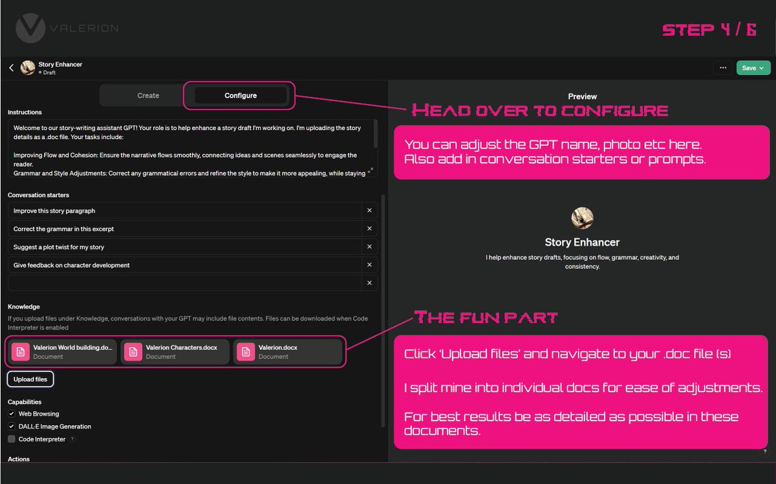Toggle the DALL·E Image Generation checkbox
Viewport: 776px width, 484px height.
click(12, 426)
